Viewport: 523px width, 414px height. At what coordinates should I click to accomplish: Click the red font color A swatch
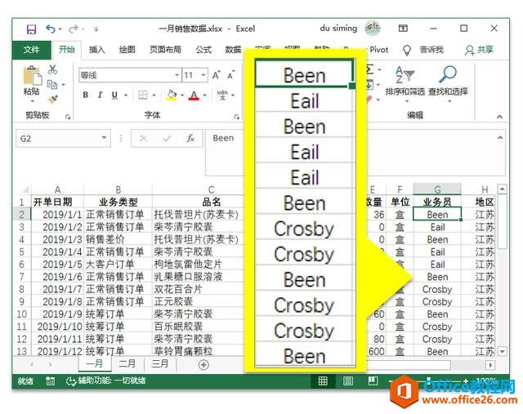[194, 96]
